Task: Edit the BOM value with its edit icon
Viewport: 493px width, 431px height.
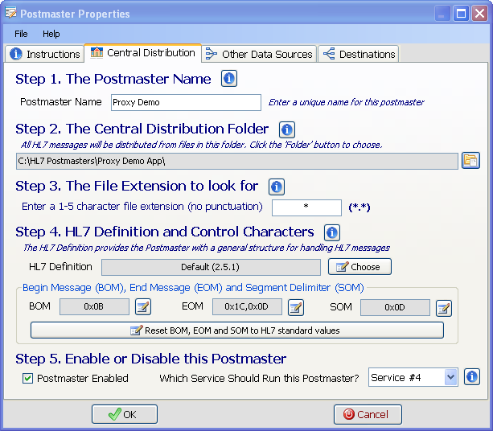Action: coord(143,306)
